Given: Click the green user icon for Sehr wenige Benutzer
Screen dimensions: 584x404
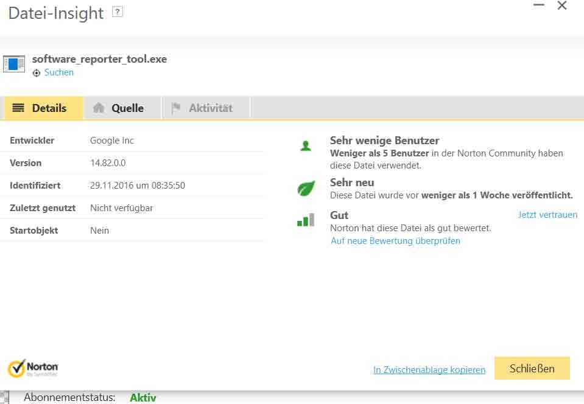Looking at the screenshot, I should click(306, 146).
